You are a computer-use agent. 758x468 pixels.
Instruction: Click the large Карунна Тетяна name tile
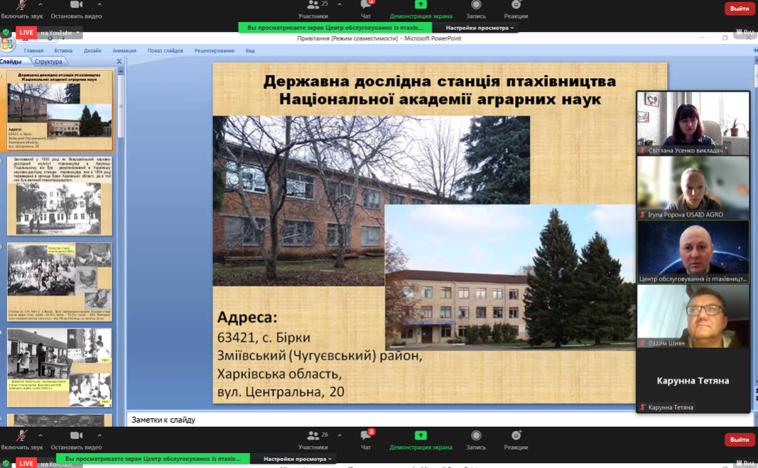pos(693,380)
